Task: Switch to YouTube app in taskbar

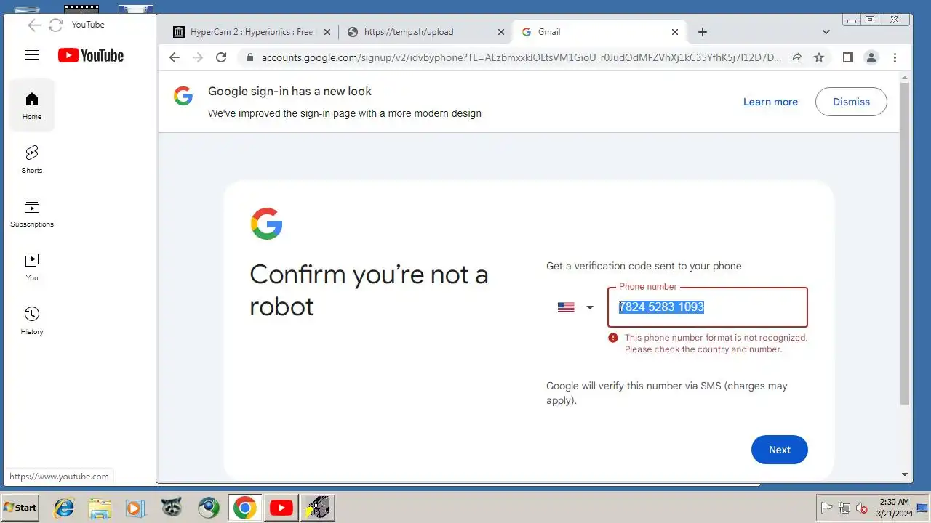Action: (x=281, y=507)
